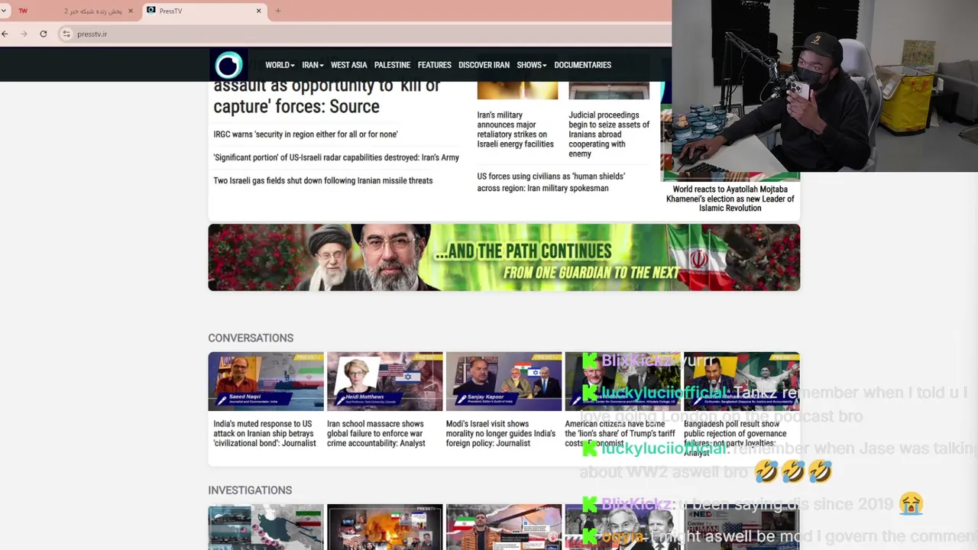Open the FEATURES section
978x550 pixels.
pos(434,65)
